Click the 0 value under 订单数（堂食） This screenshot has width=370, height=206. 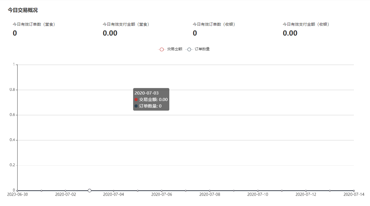click(15, 33)
